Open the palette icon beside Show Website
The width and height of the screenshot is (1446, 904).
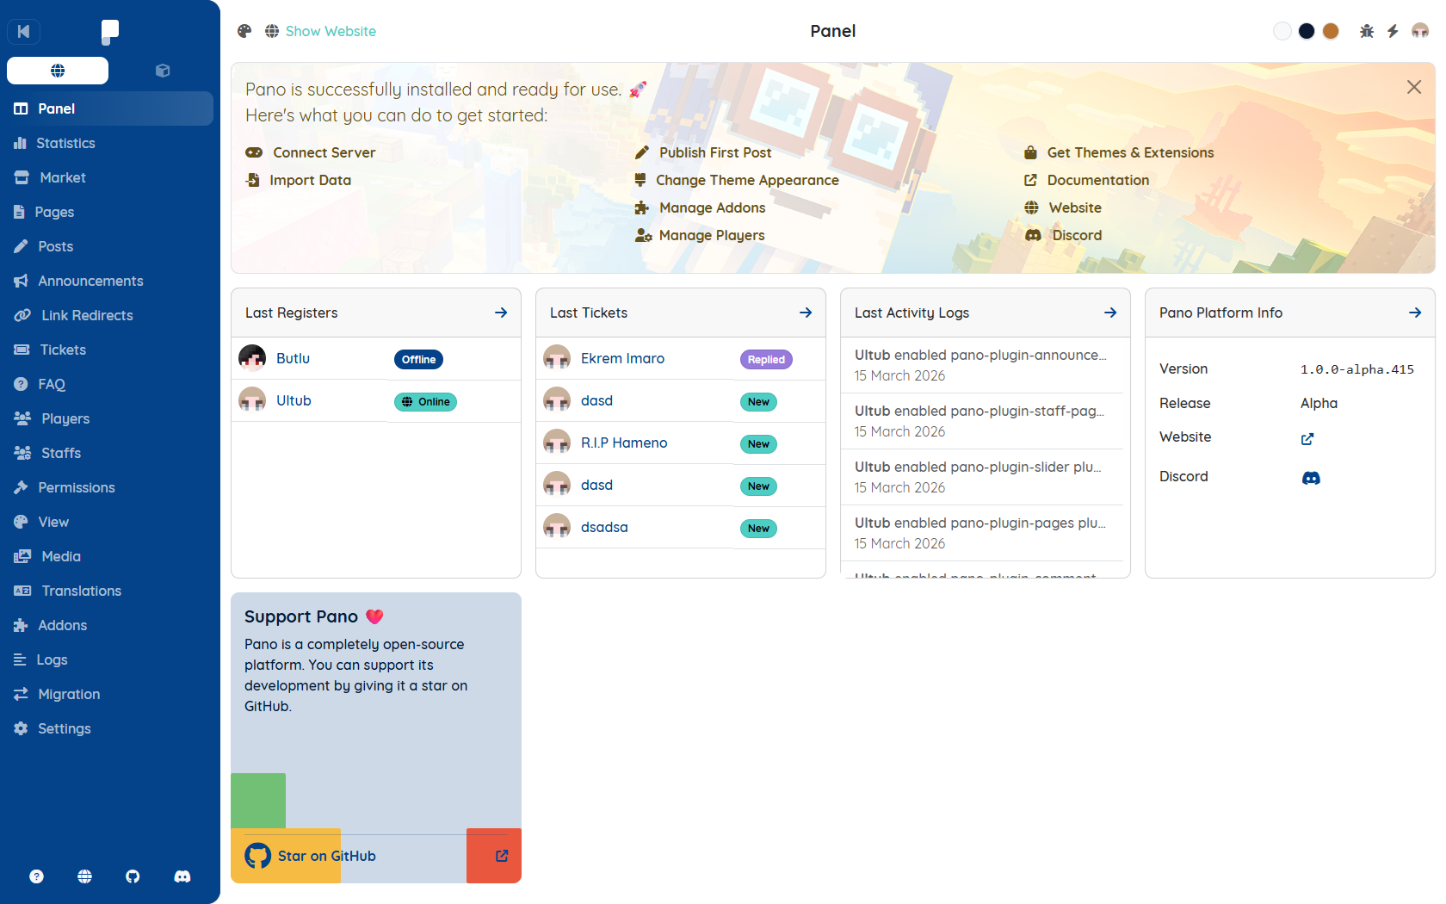click(x=244, y=31)
